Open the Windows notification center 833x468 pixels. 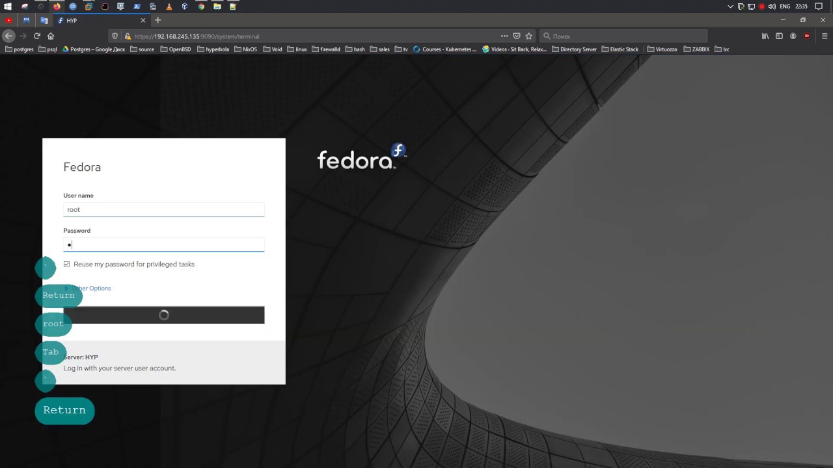(x=819, y=6)
